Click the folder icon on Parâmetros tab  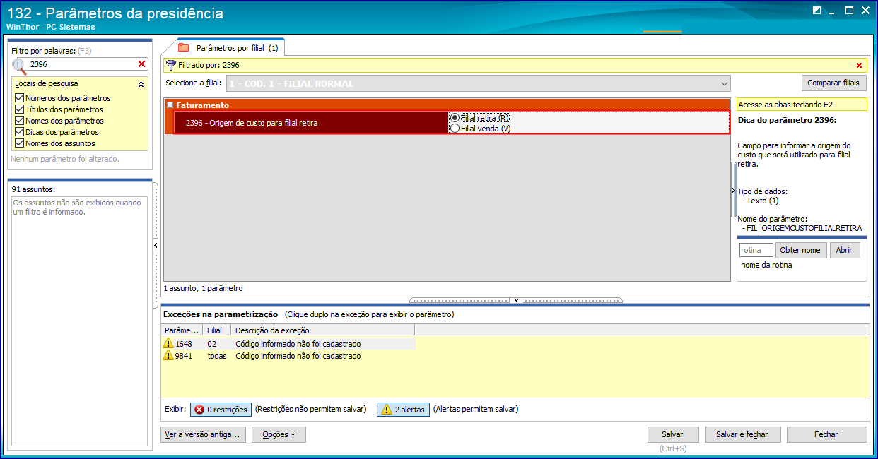184,48
